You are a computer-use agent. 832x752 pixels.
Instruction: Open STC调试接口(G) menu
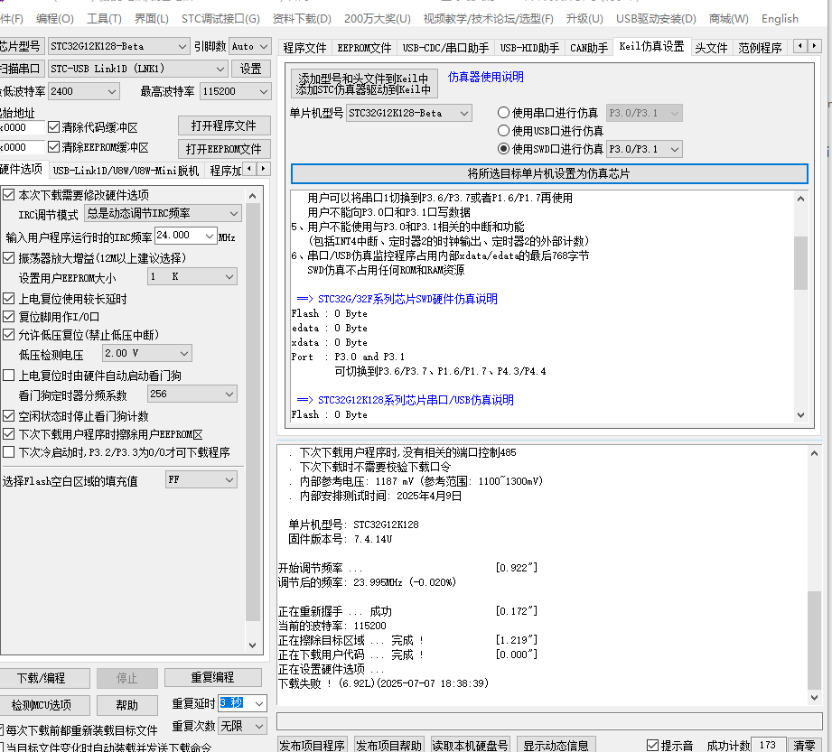pyautogui.click(x=220, y=19)
